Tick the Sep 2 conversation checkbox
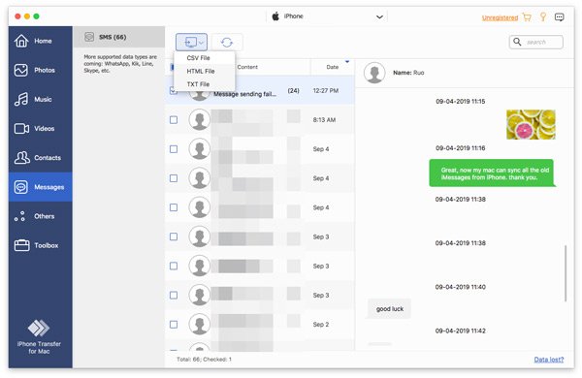Screen dimensions: 582x378 point(174,325)
